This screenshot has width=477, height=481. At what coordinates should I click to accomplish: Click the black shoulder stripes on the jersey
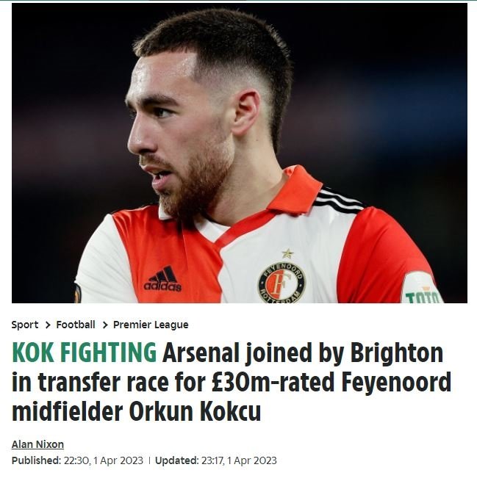338,199
